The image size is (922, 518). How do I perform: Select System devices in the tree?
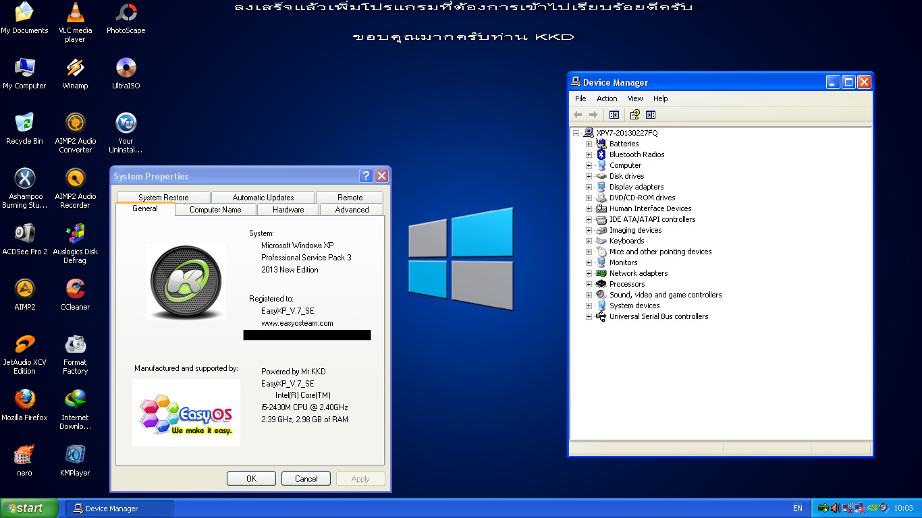pos(634,306)
